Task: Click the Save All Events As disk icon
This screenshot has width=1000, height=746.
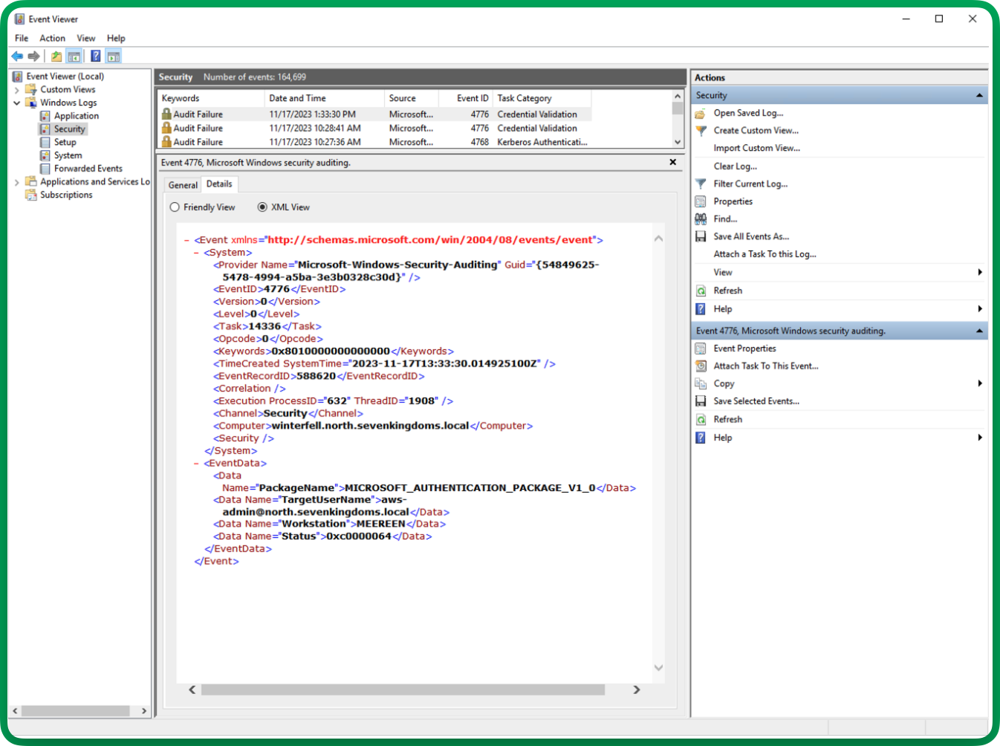Action: pyautogui.click(x=701, y=236)
